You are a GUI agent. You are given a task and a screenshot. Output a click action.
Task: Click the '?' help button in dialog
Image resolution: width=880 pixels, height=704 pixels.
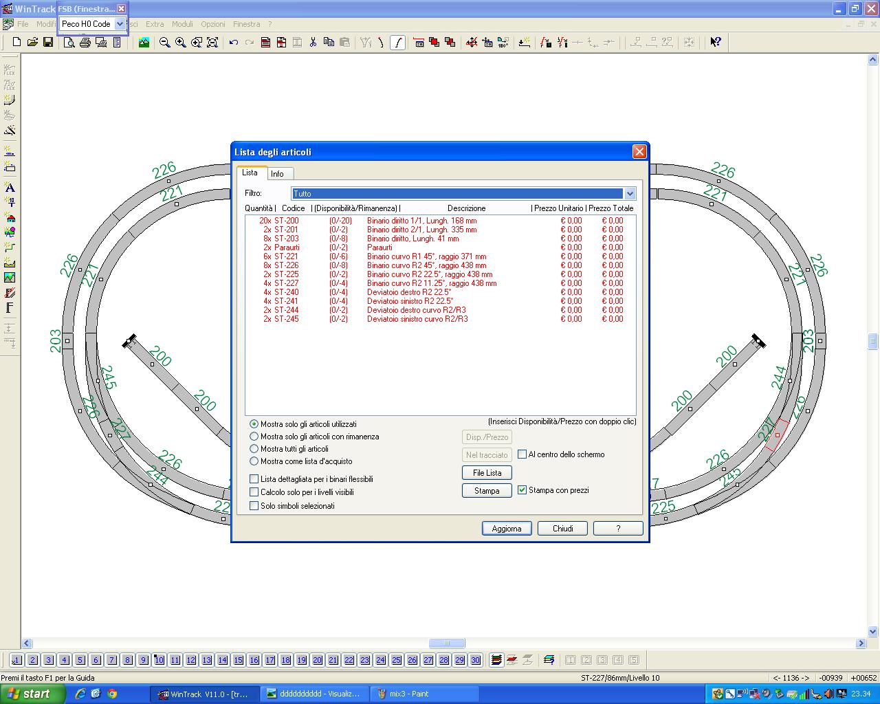[x=618, y=529]
